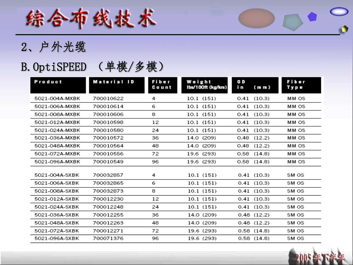Select the heading 2、户外光缆
This screenshot has width=353, height=265.
tap(53, 47)
